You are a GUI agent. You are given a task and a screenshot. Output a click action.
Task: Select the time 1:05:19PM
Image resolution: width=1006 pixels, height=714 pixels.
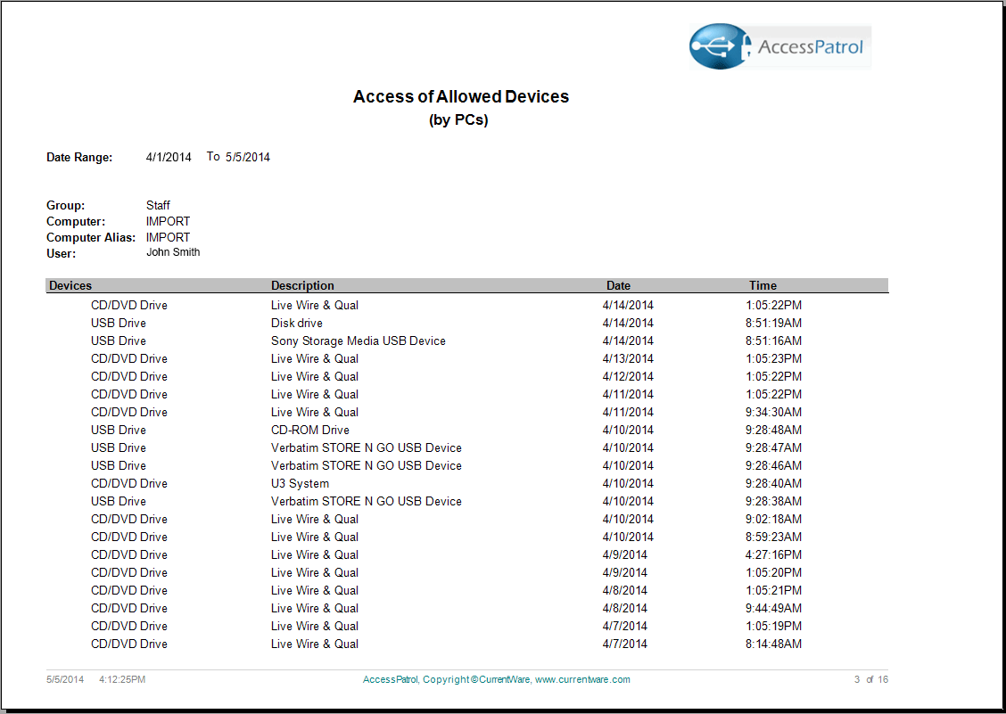773,626
